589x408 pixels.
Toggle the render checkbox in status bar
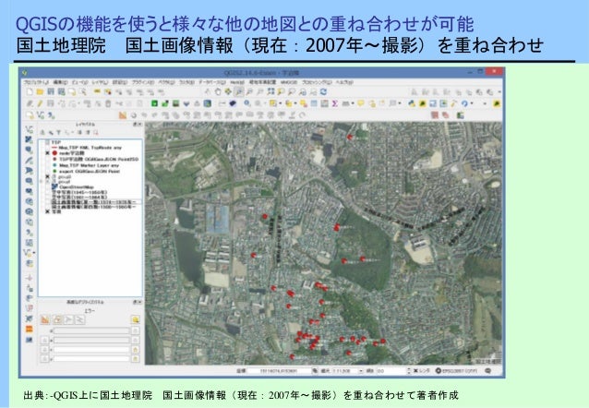coord(415,371)
